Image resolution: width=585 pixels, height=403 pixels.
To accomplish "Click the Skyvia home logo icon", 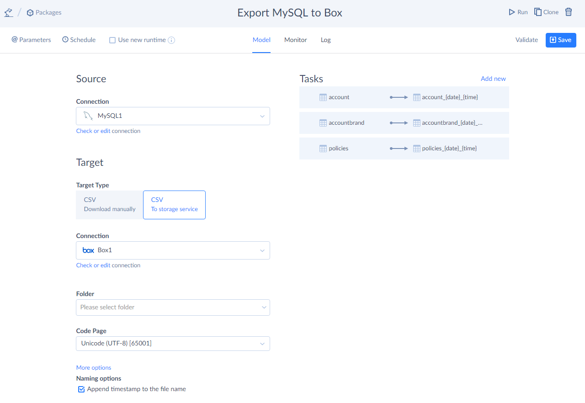I will pos(9,12).
